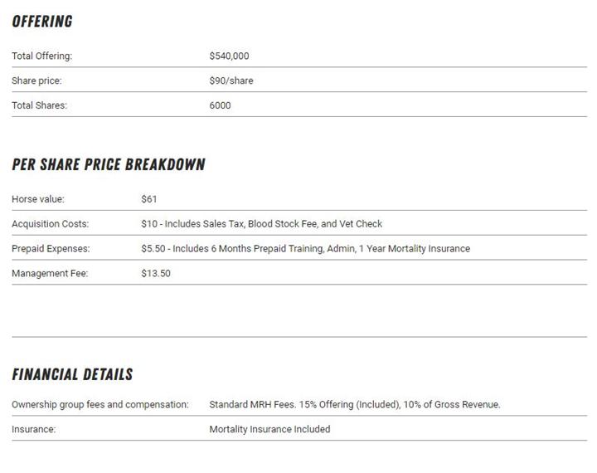
Task: Click the Share price label
Action: pos(36,81)
